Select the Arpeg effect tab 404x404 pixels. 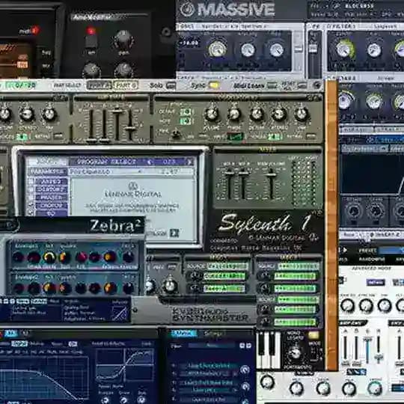(52, 182)
